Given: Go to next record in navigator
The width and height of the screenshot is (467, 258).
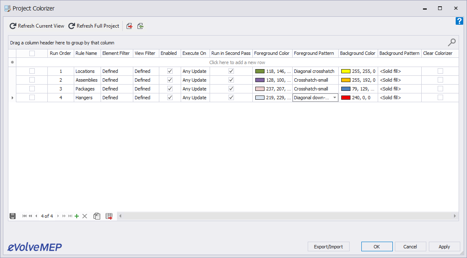Looking at the screenshot, I should coord(58,216).
